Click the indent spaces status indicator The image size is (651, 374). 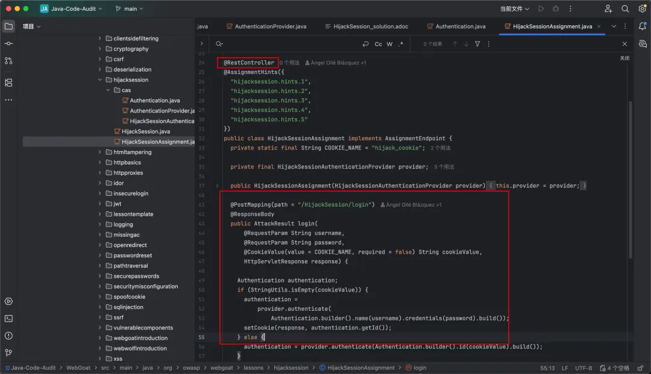pyautogui.click(x=614, y=368)
